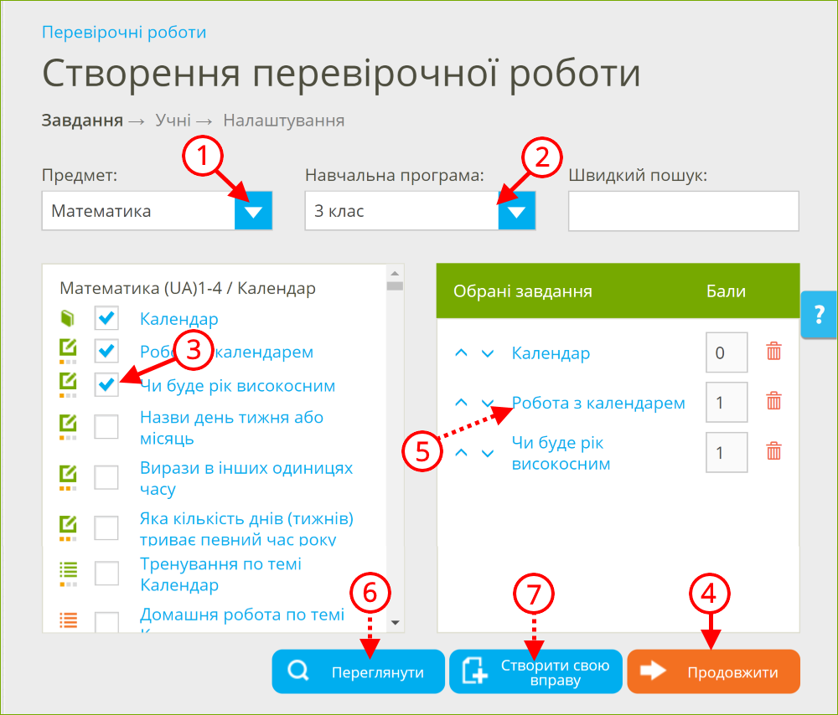Switch to the Налаштування step
Image resolution: width=838 pixels, height=715 pixels.
pyautogui.click(x=283, y=121)
